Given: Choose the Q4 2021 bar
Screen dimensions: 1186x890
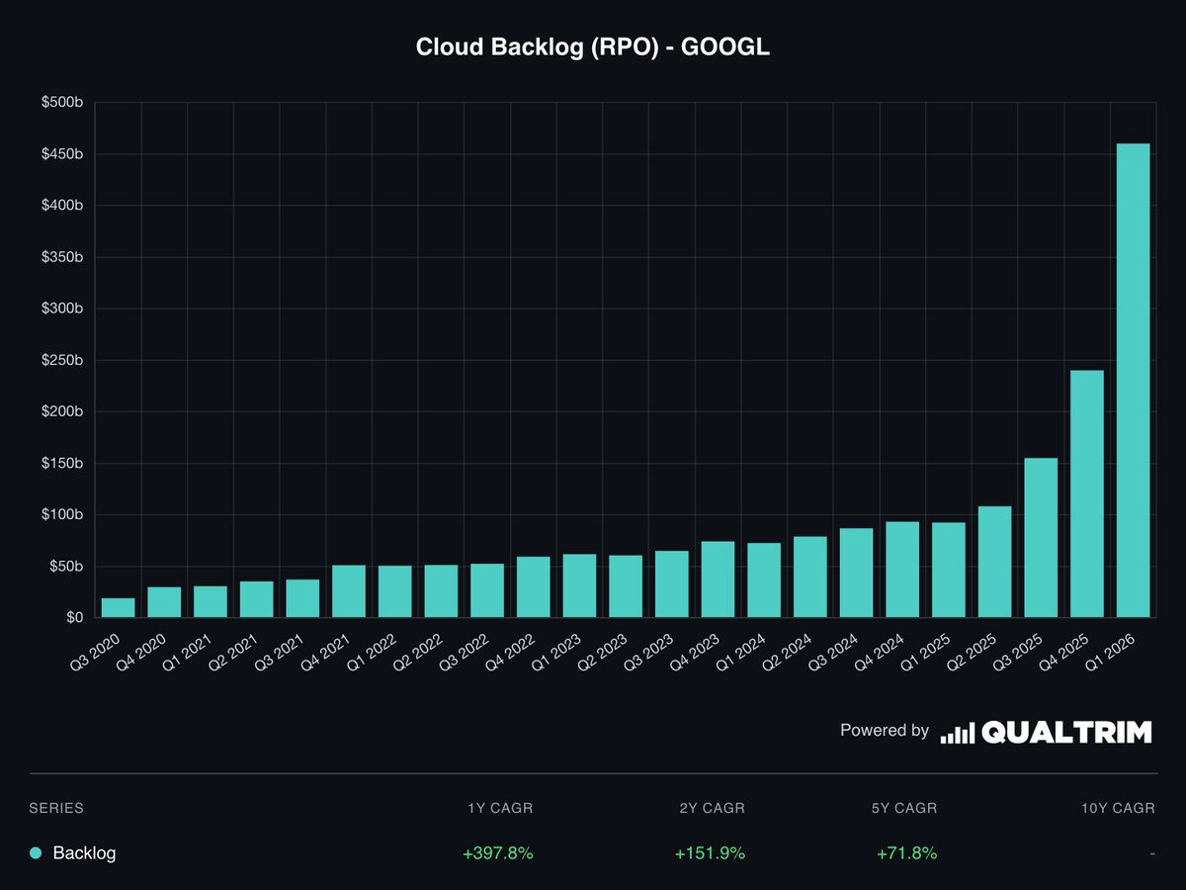Looking at the screenshot, I should [x=349, y=591].
